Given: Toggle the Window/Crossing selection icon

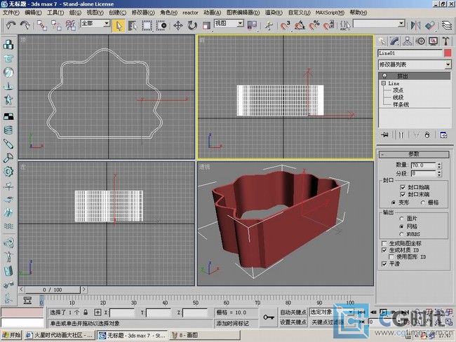Looking at the screenshot, I should pyautogui.click(x=161, y=25).
